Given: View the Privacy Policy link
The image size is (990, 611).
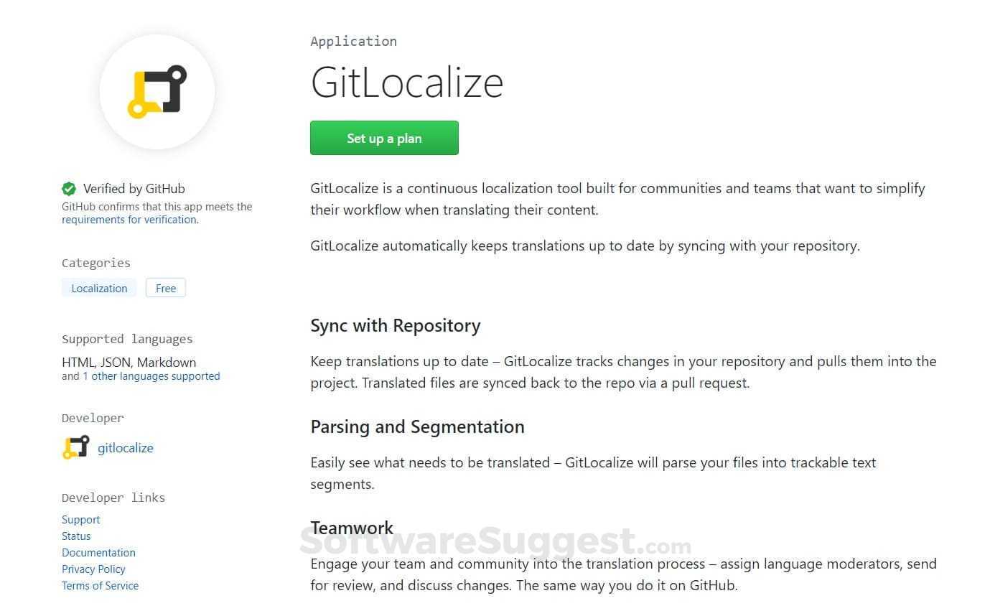Looking at the screenshot, I should coord(93,569).
